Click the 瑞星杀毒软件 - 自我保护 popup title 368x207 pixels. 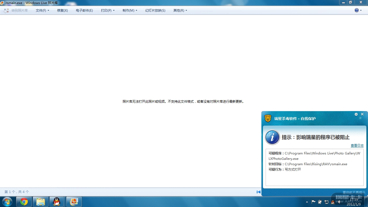[295, 119]
